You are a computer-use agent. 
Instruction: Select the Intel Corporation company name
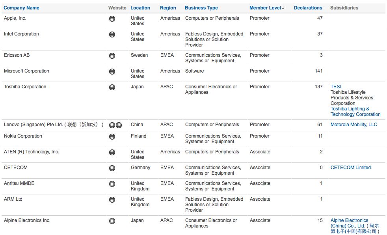(21, 34)
